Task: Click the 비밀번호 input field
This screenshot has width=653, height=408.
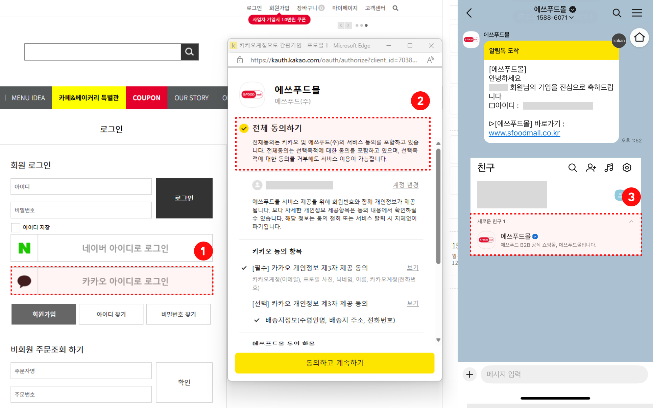Action: pos(81,210)
